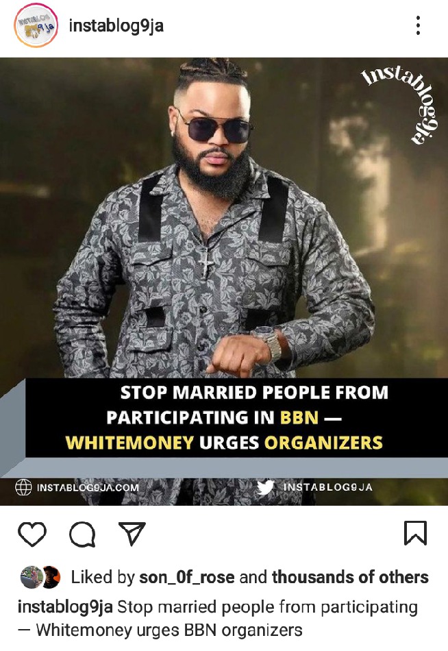
Task: Tap INSTABLOG9JA.COM text on image
Action: (x=88, y=487)
